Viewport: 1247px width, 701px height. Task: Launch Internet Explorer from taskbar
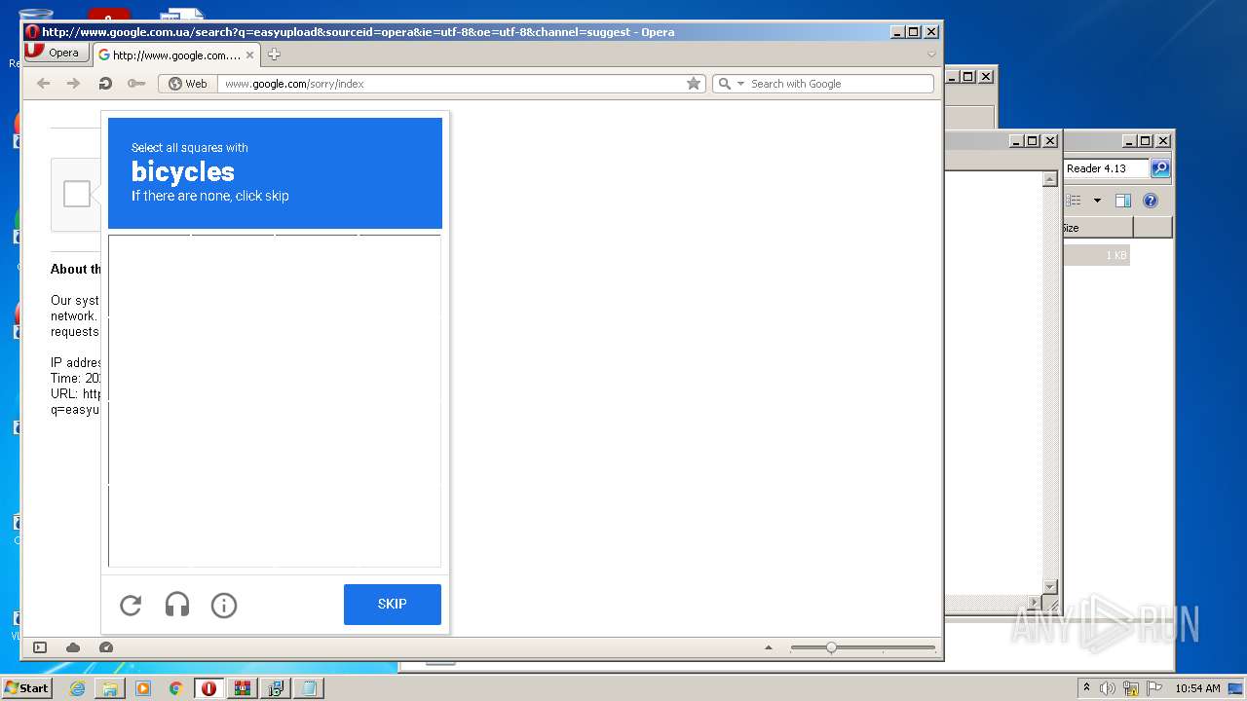[x=77, y=688]
